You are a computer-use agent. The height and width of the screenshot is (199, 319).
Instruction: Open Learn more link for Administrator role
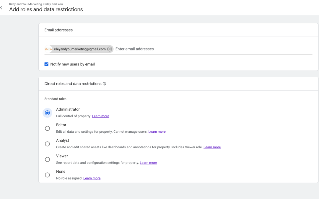click(100, 116)
